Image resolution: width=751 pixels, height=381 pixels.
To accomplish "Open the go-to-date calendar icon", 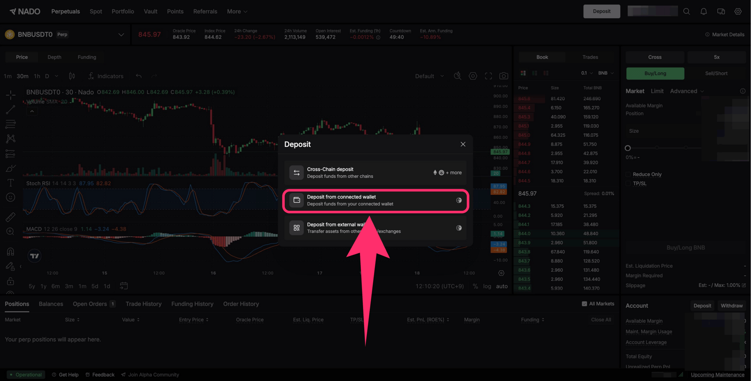I will [x=124, y=286].
